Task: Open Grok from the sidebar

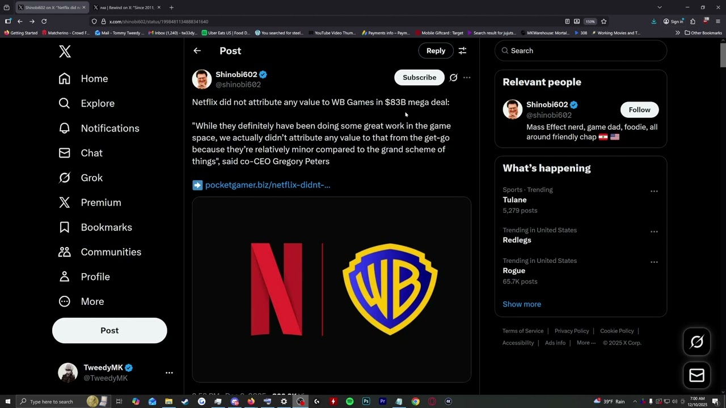Action: pyautogui.click(x=81, y=178)
